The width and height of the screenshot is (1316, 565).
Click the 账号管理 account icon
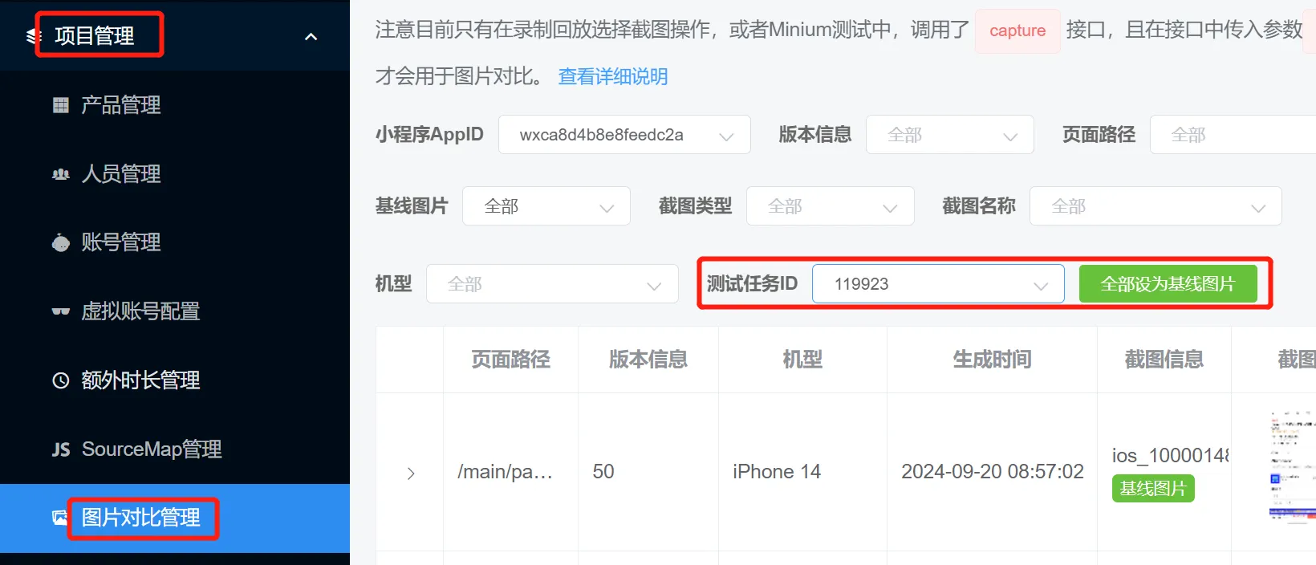click(x=60, y=242)
